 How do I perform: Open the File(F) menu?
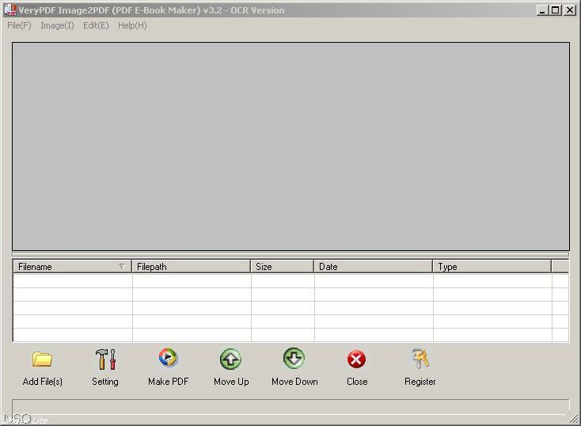tap(19, 25)
